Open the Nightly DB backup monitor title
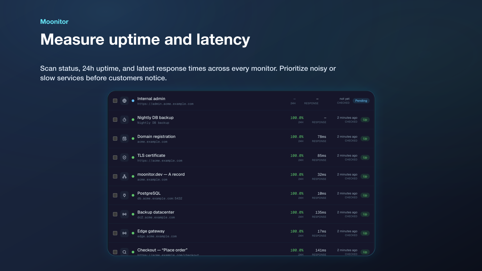Image resolution: width=482 pixels, height=271 pixels. pyautogui.click(x=155, y=117)
